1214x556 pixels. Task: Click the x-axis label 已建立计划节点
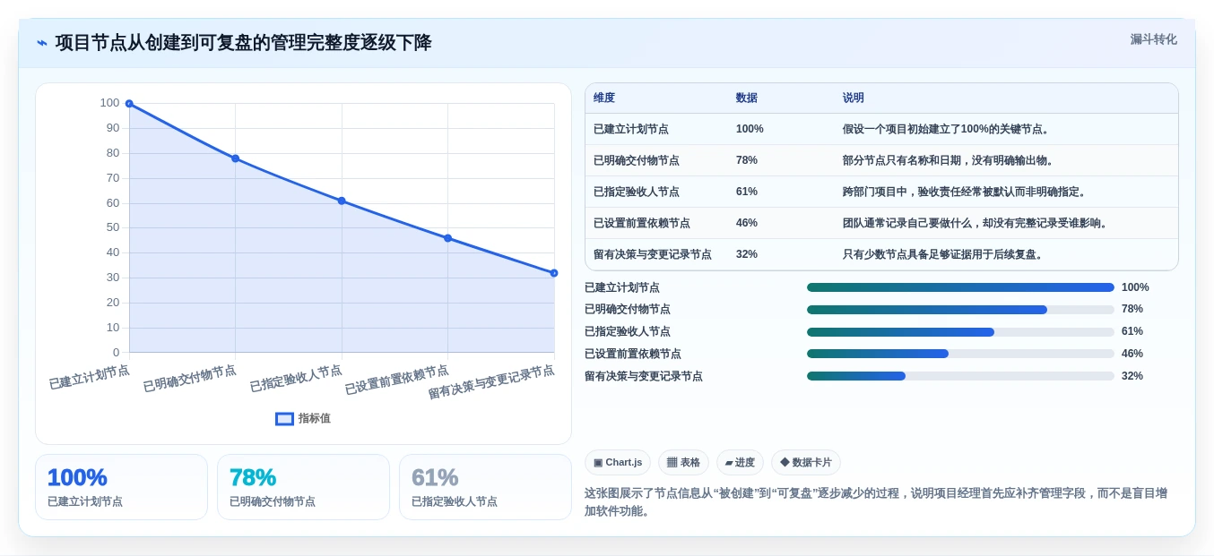(89, 377)
